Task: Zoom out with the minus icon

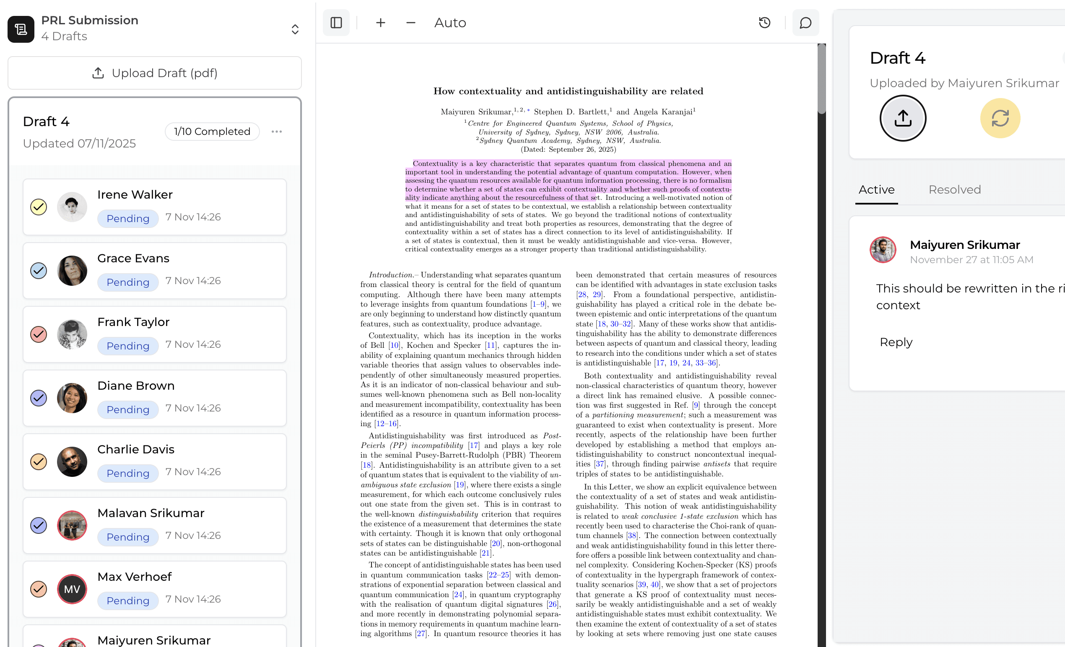Action: coord(410,23)
